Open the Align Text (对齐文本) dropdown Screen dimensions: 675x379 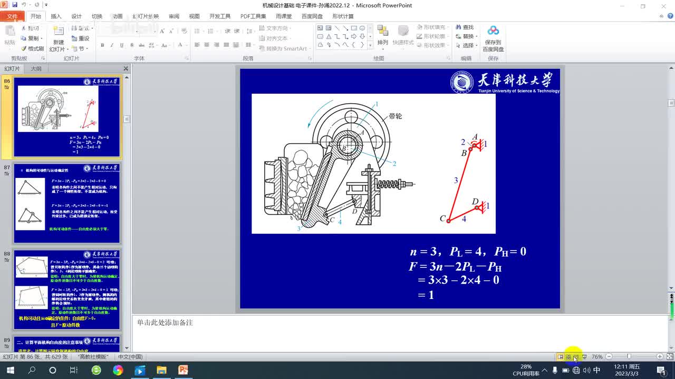(x=275, y=38)
